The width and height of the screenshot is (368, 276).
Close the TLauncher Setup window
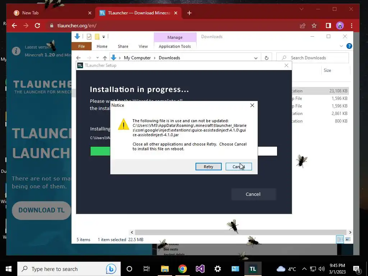286,65
